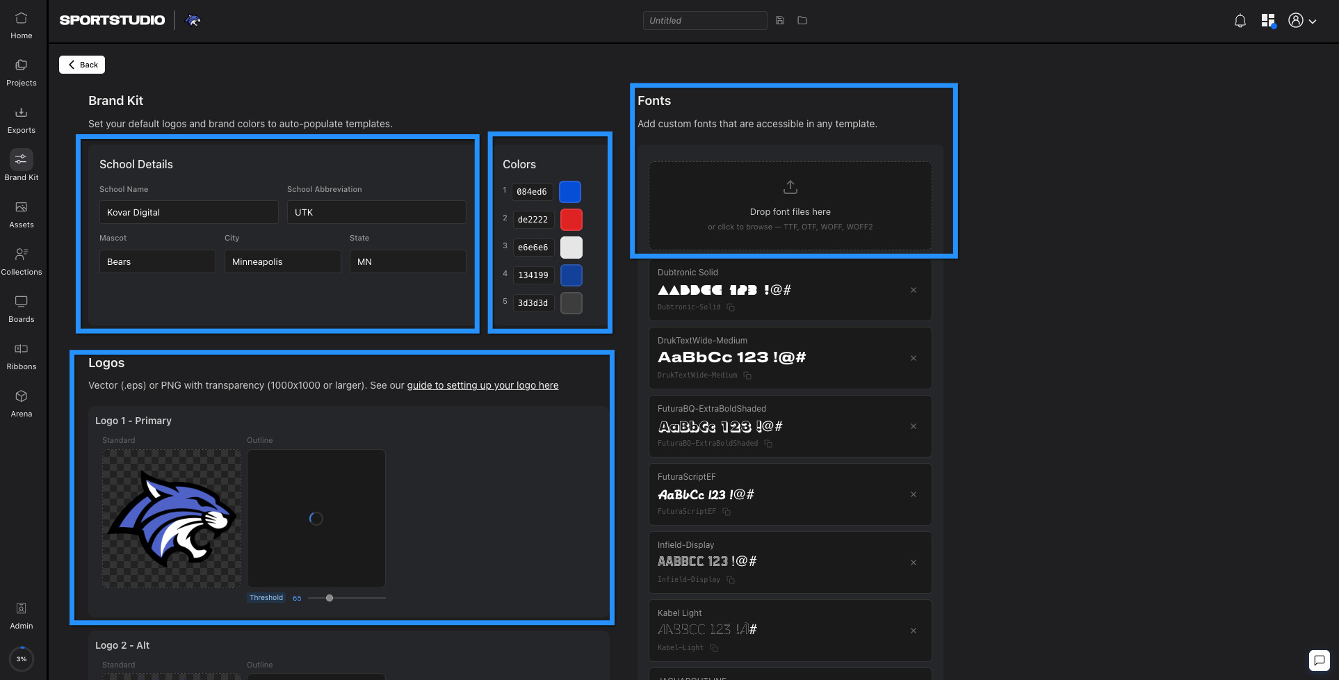Go to Projects in the sidebar
Image resolution: width=1339 pixels, height=680 pixels.
coord(21,73)
